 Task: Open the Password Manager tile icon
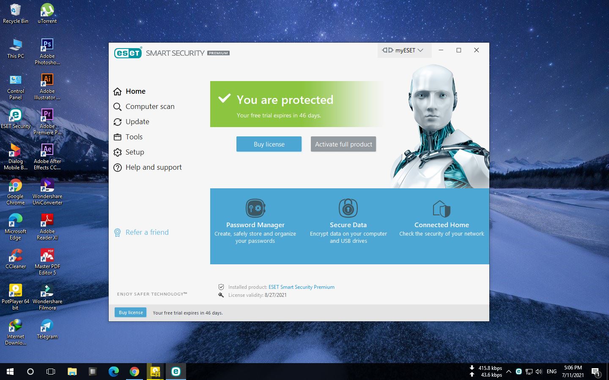click(x=255, y=208)
